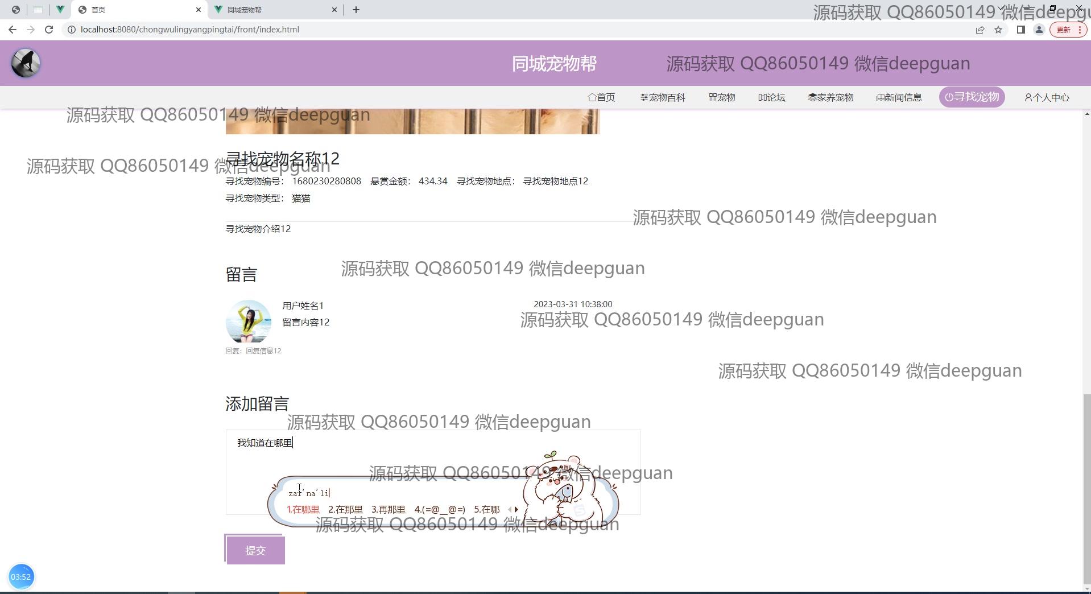Click the page vertical scrollbar thumb
The image size is (1091, 594).
(x=1086, y=489)
